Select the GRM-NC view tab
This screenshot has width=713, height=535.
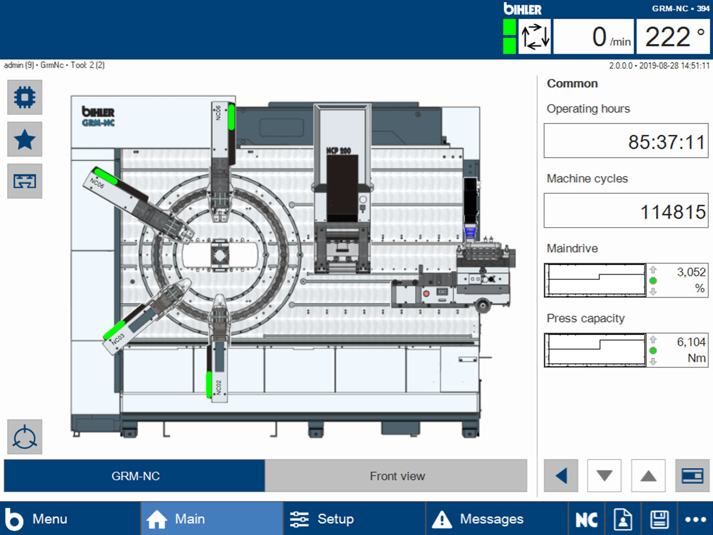point(134,476)
